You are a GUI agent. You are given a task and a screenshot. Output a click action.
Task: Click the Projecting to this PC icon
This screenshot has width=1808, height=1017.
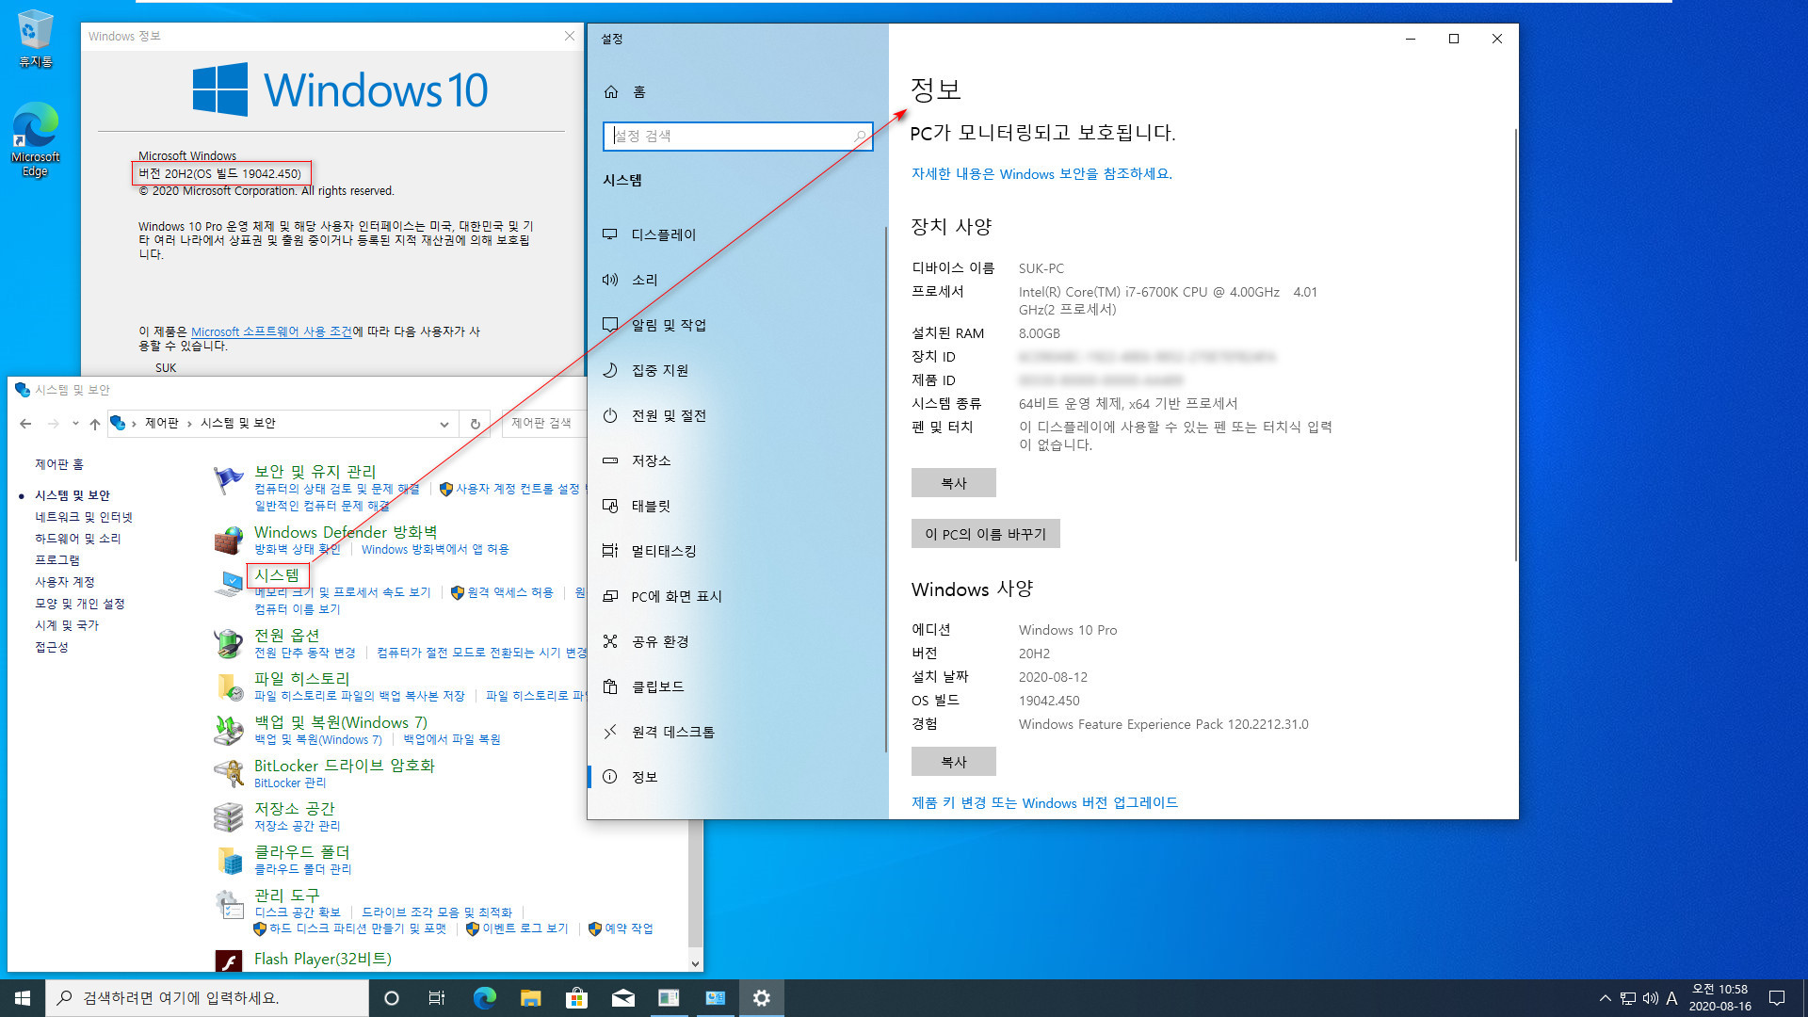point(610,596)
